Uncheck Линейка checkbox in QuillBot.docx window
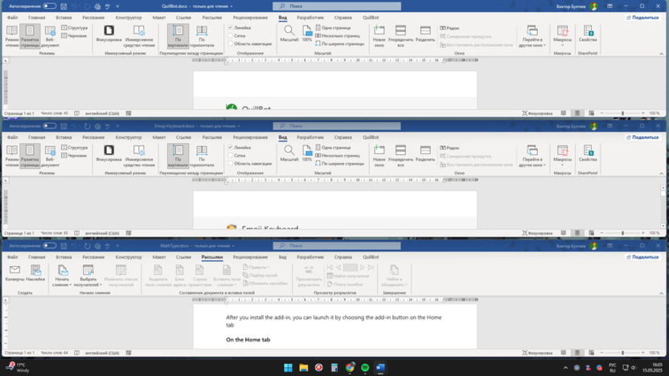 (x=231, y=27)
